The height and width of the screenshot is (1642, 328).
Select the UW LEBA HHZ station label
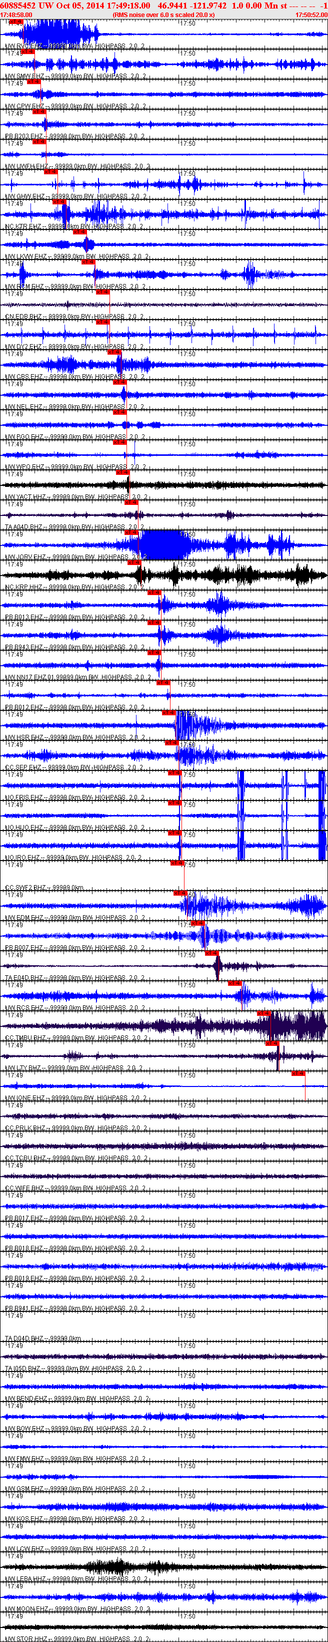(x=77, y=1579)
